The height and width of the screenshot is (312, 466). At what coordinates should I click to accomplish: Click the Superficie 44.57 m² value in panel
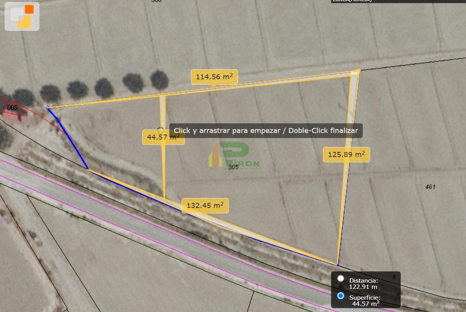pos(366,304)
